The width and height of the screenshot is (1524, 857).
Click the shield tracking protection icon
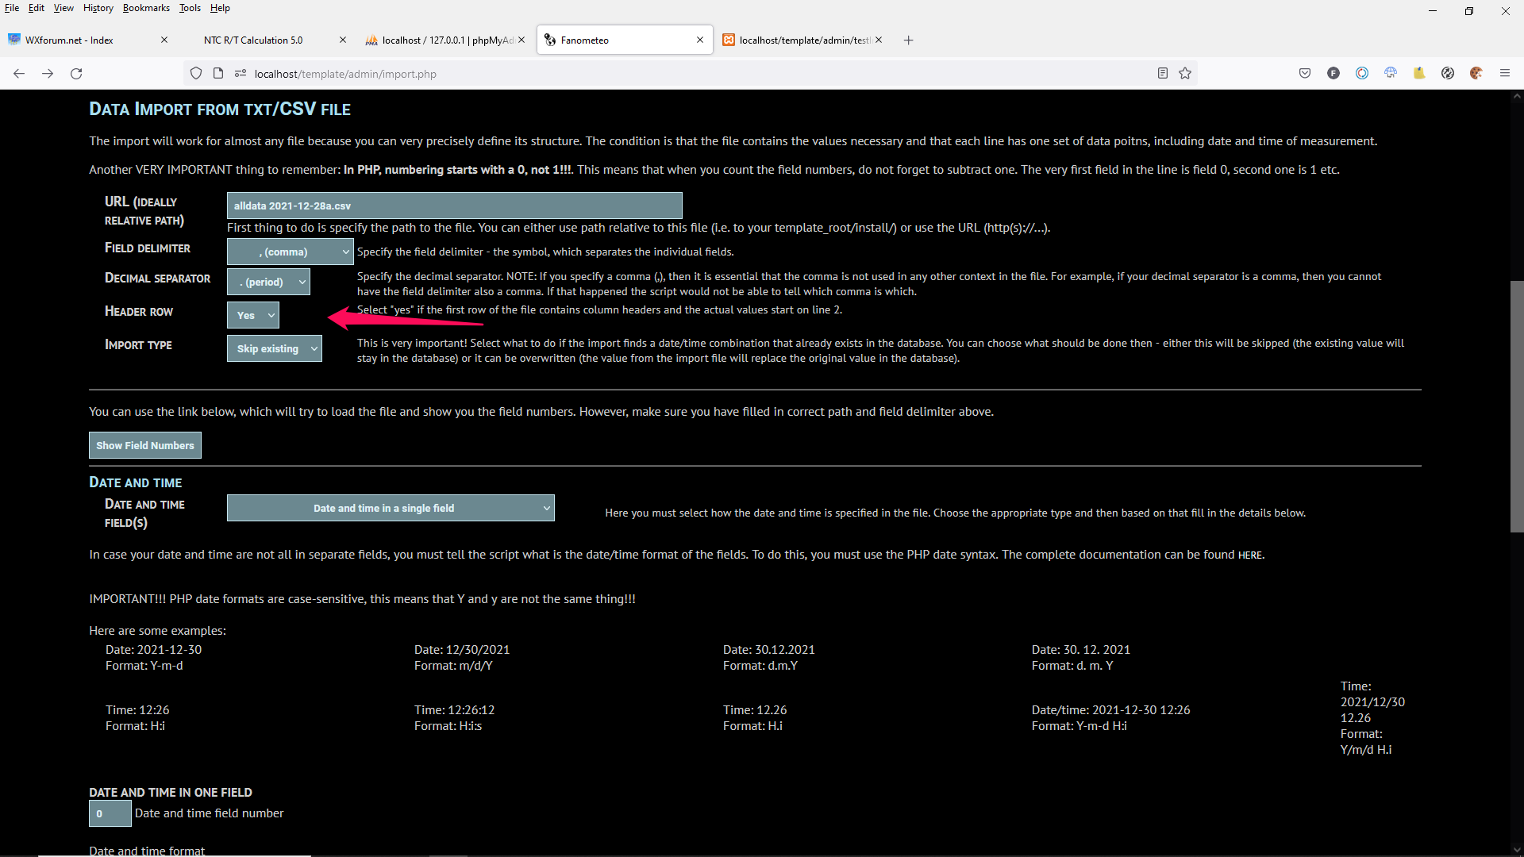(x=196, y=73)
